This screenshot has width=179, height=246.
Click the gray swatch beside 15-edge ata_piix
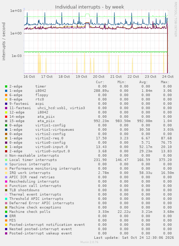tap(6, 121)
